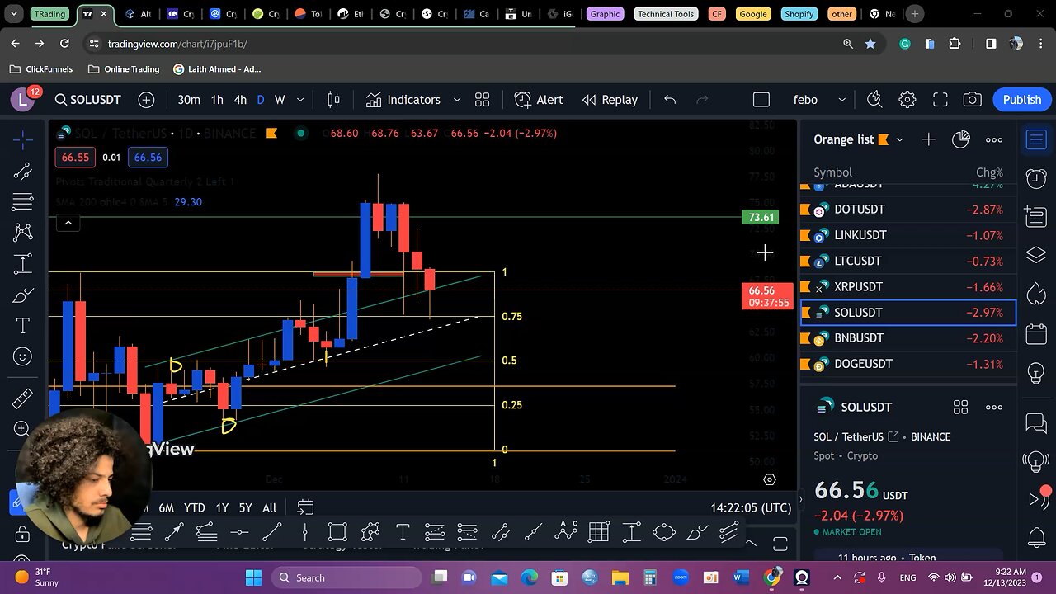Open the Fibonacci tools group in left sidebar
1056x594 pixels.
coord(22,202)
